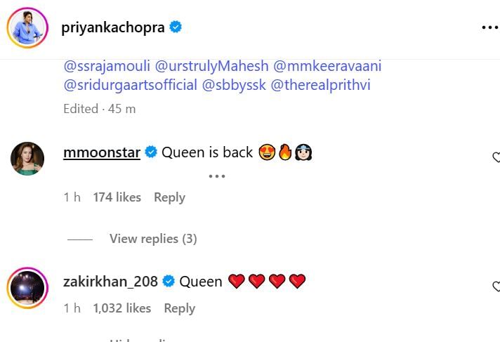Open the three-dot options under mmoonstar's comment
This screenshot has height=342, width=500.
[x=216, y=176]
